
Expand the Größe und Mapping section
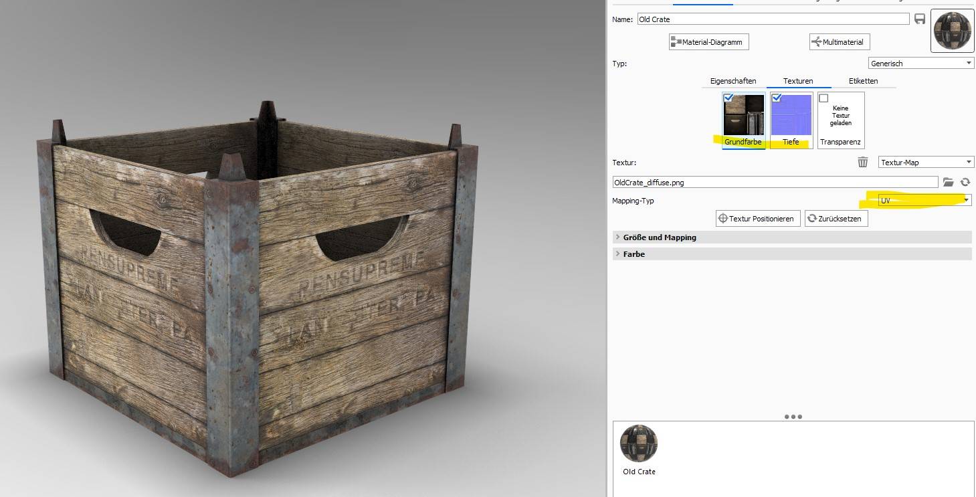[792, 237]
